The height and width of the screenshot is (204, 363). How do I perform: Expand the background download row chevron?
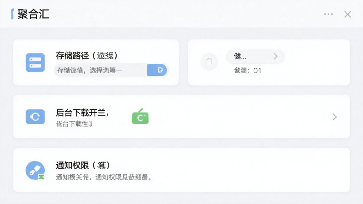coord(335,117)
